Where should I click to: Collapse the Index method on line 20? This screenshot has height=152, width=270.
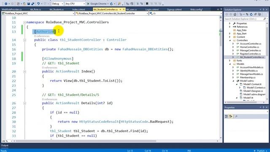click(x=24, y=72)
